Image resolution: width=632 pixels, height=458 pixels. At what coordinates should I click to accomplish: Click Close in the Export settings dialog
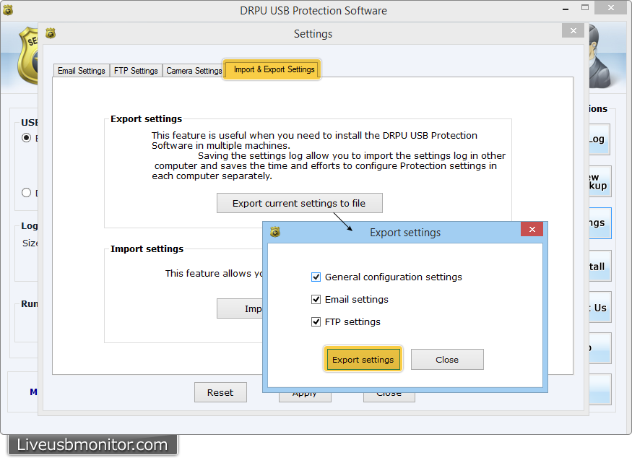[x=447, y=359]
